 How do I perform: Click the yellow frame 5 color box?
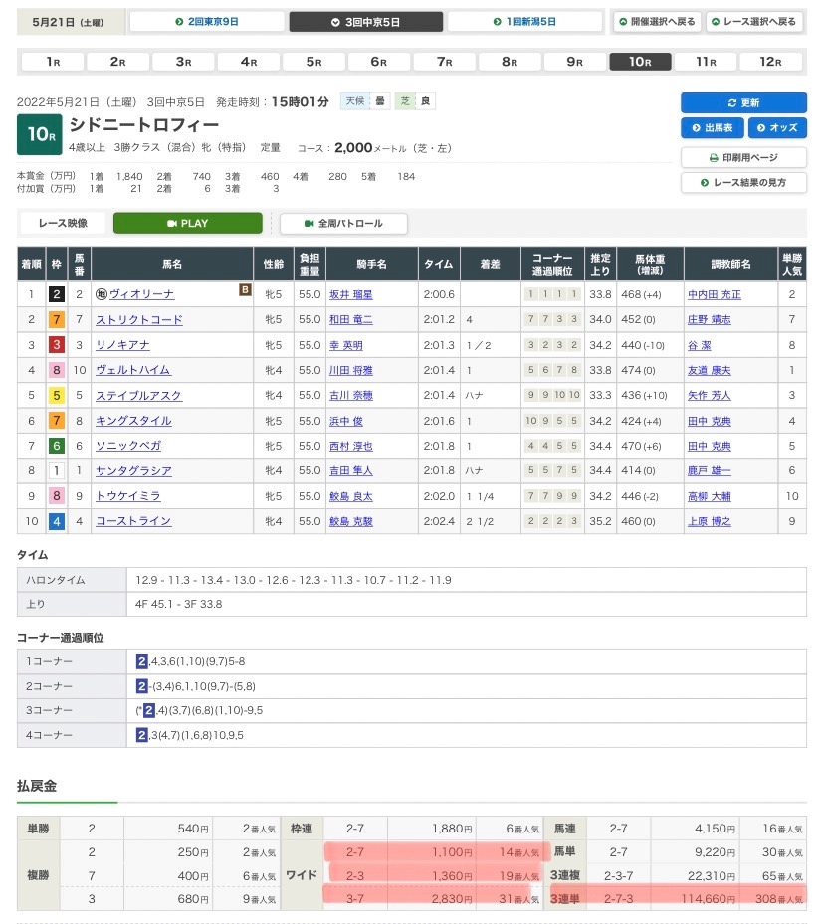coord(58,396)
